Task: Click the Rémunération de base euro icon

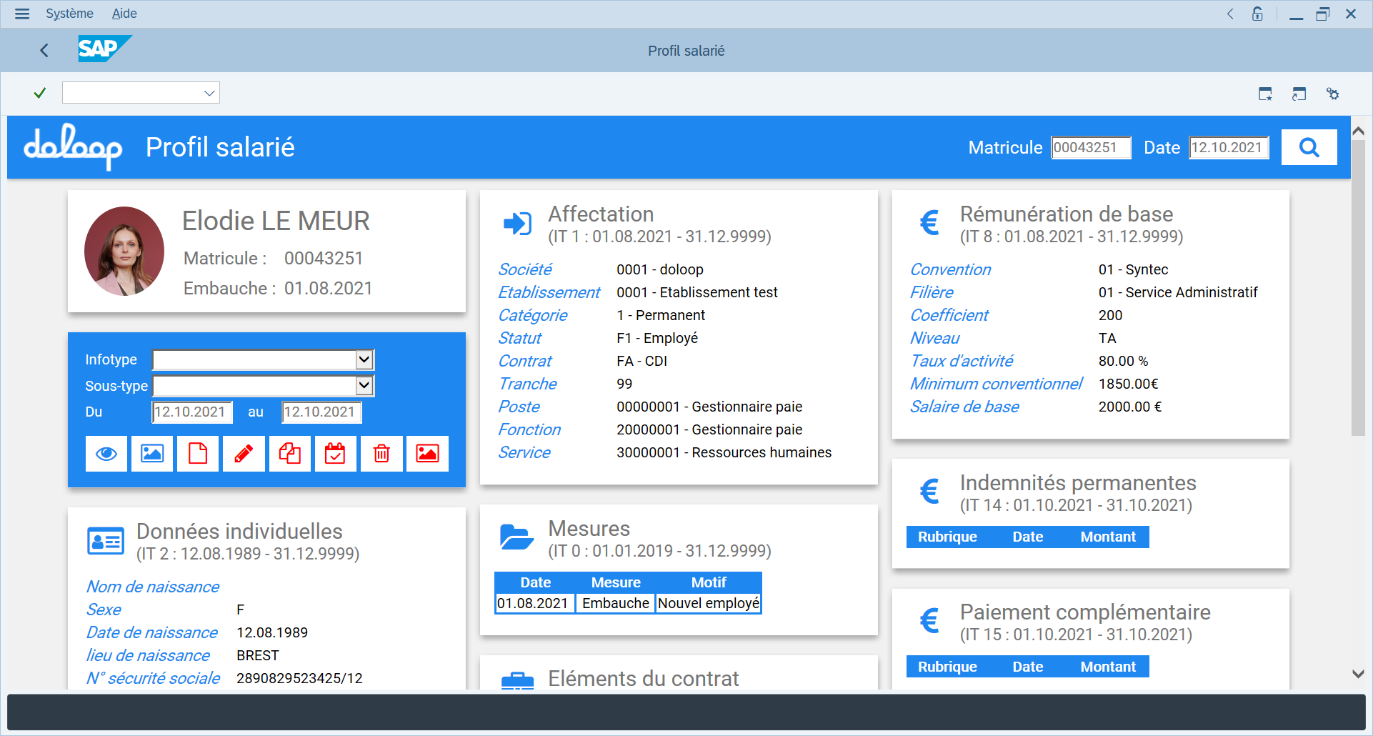Action: point(929,223)
